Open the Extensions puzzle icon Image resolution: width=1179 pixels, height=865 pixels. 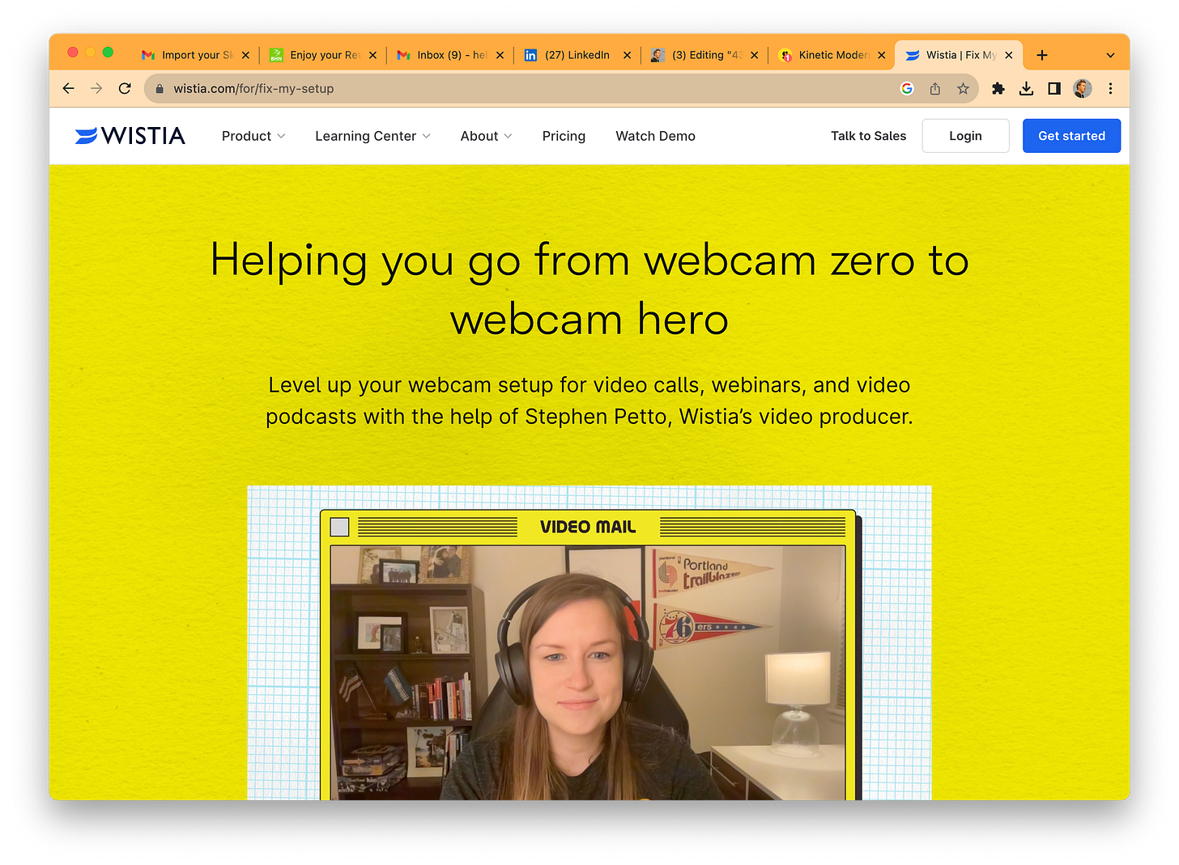pos(998,89)
